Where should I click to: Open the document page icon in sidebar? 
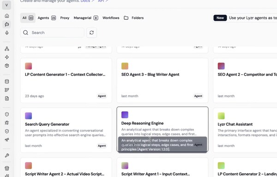pyautogui.click(x=7, y=98)
